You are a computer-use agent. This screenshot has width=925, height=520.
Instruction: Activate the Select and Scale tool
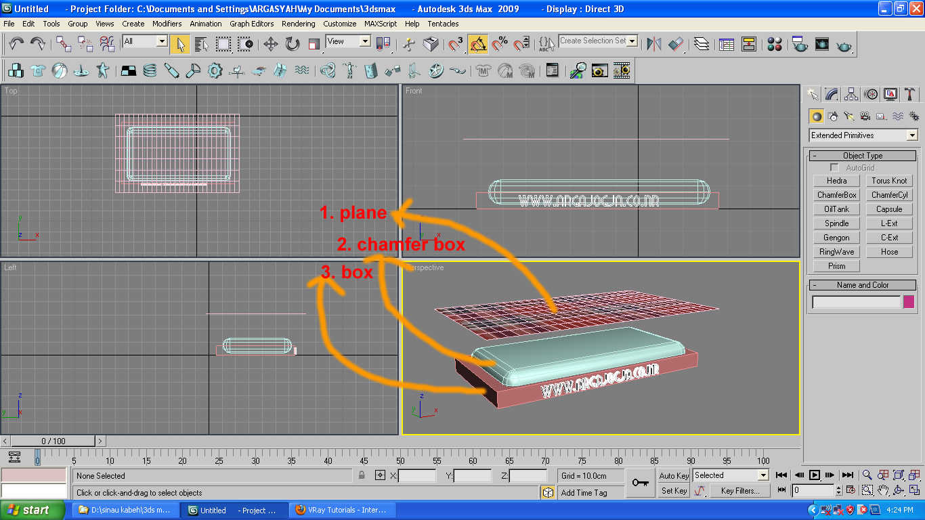314,44
